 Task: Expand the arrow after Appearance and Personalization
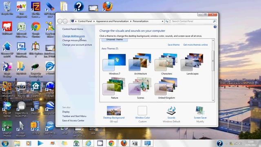(x=130, y=21)
